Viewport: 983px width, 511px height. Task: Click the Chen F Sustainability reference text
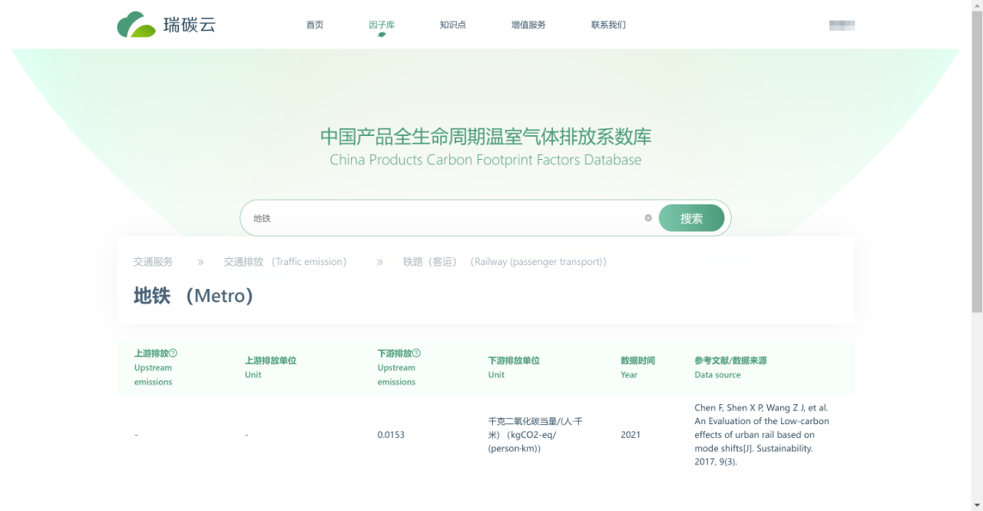pos(762,435)
